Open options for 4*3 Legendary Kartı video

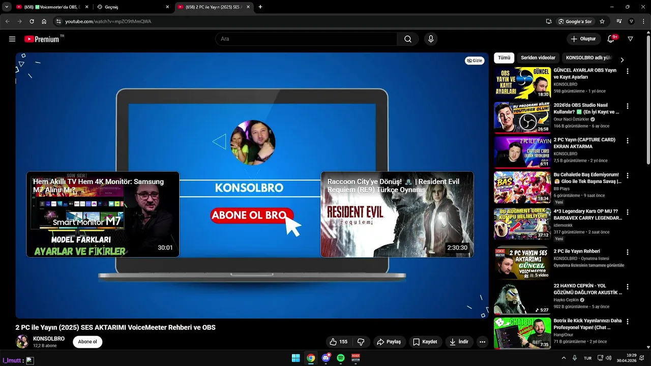pos(628,212)
